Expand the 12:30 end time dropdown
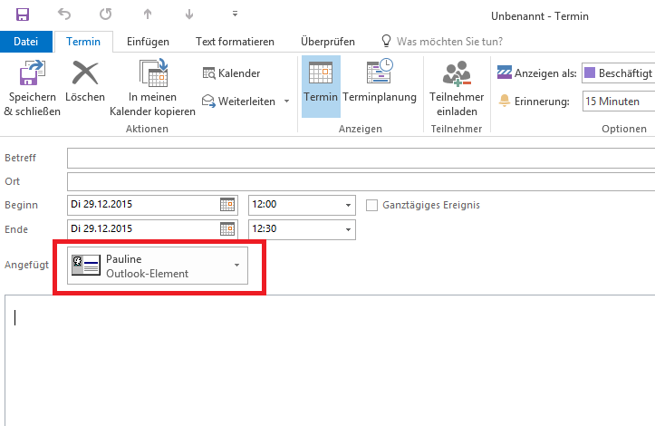Image resolution: width=655 pixels, height=426 pixels. tap(348, 229)
